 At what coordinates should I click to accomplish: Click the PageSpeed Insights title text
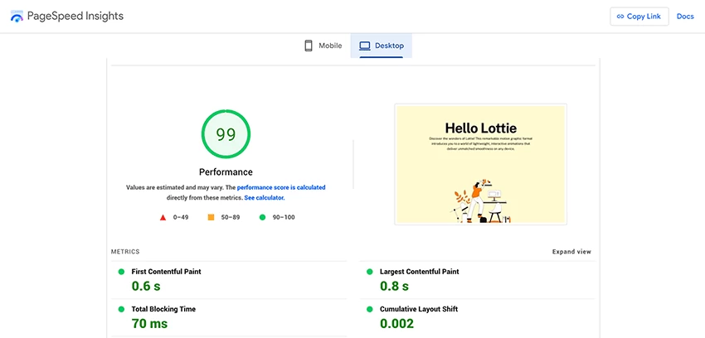(x=75, y=17)
